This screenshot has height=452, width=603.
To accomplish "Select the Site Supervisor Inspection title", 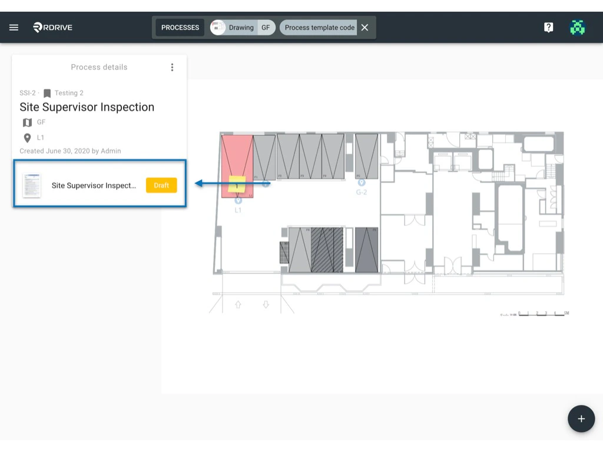I will pos(87,107).
